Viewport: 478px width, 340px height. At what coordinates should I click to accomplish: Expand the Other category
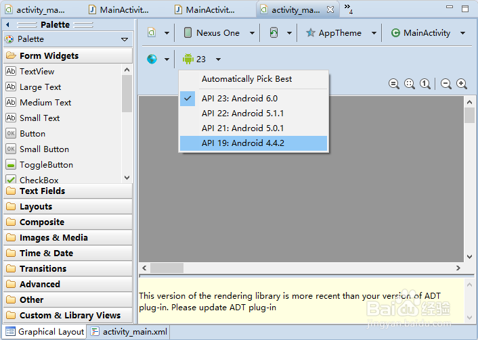68,299
